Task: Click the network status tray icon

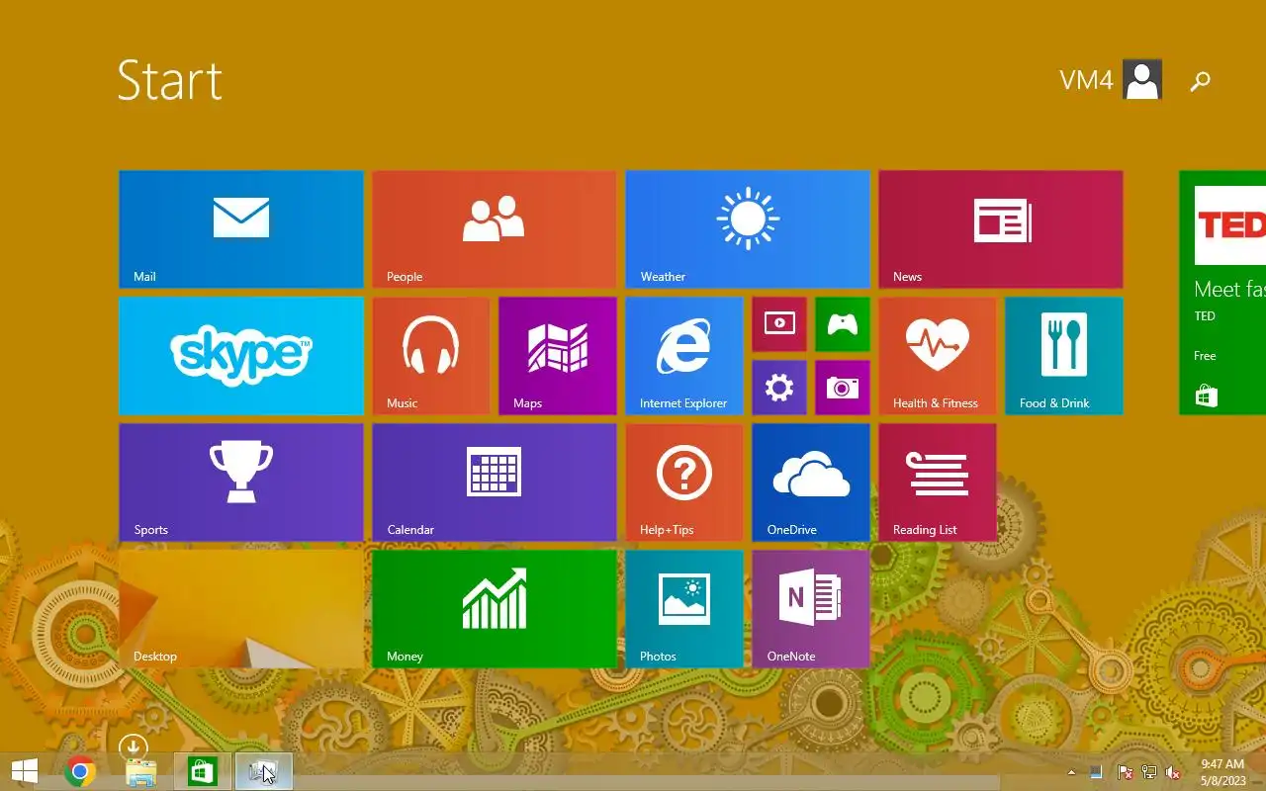Action: pos(1149,772)
